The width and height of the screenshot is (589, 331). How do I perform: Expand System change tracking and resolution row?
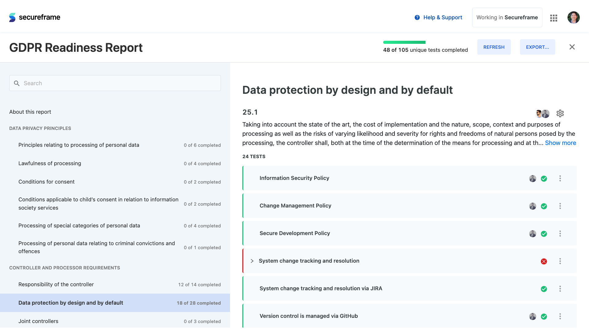click(x=252, y=261)
